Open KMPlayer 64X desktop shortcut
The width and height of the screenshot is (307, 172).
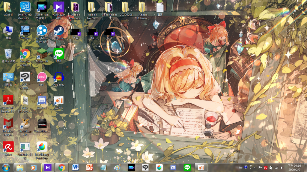[59, 11]
